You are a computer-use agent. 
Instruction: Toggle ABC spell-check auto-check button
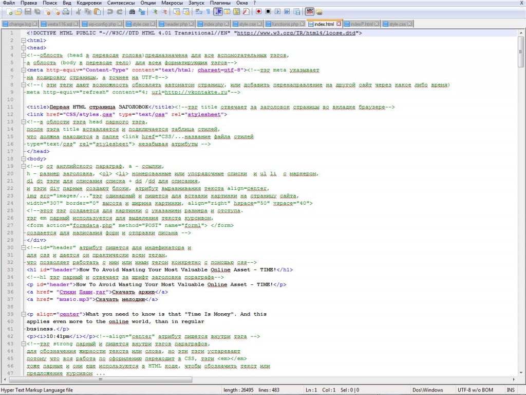309,12
